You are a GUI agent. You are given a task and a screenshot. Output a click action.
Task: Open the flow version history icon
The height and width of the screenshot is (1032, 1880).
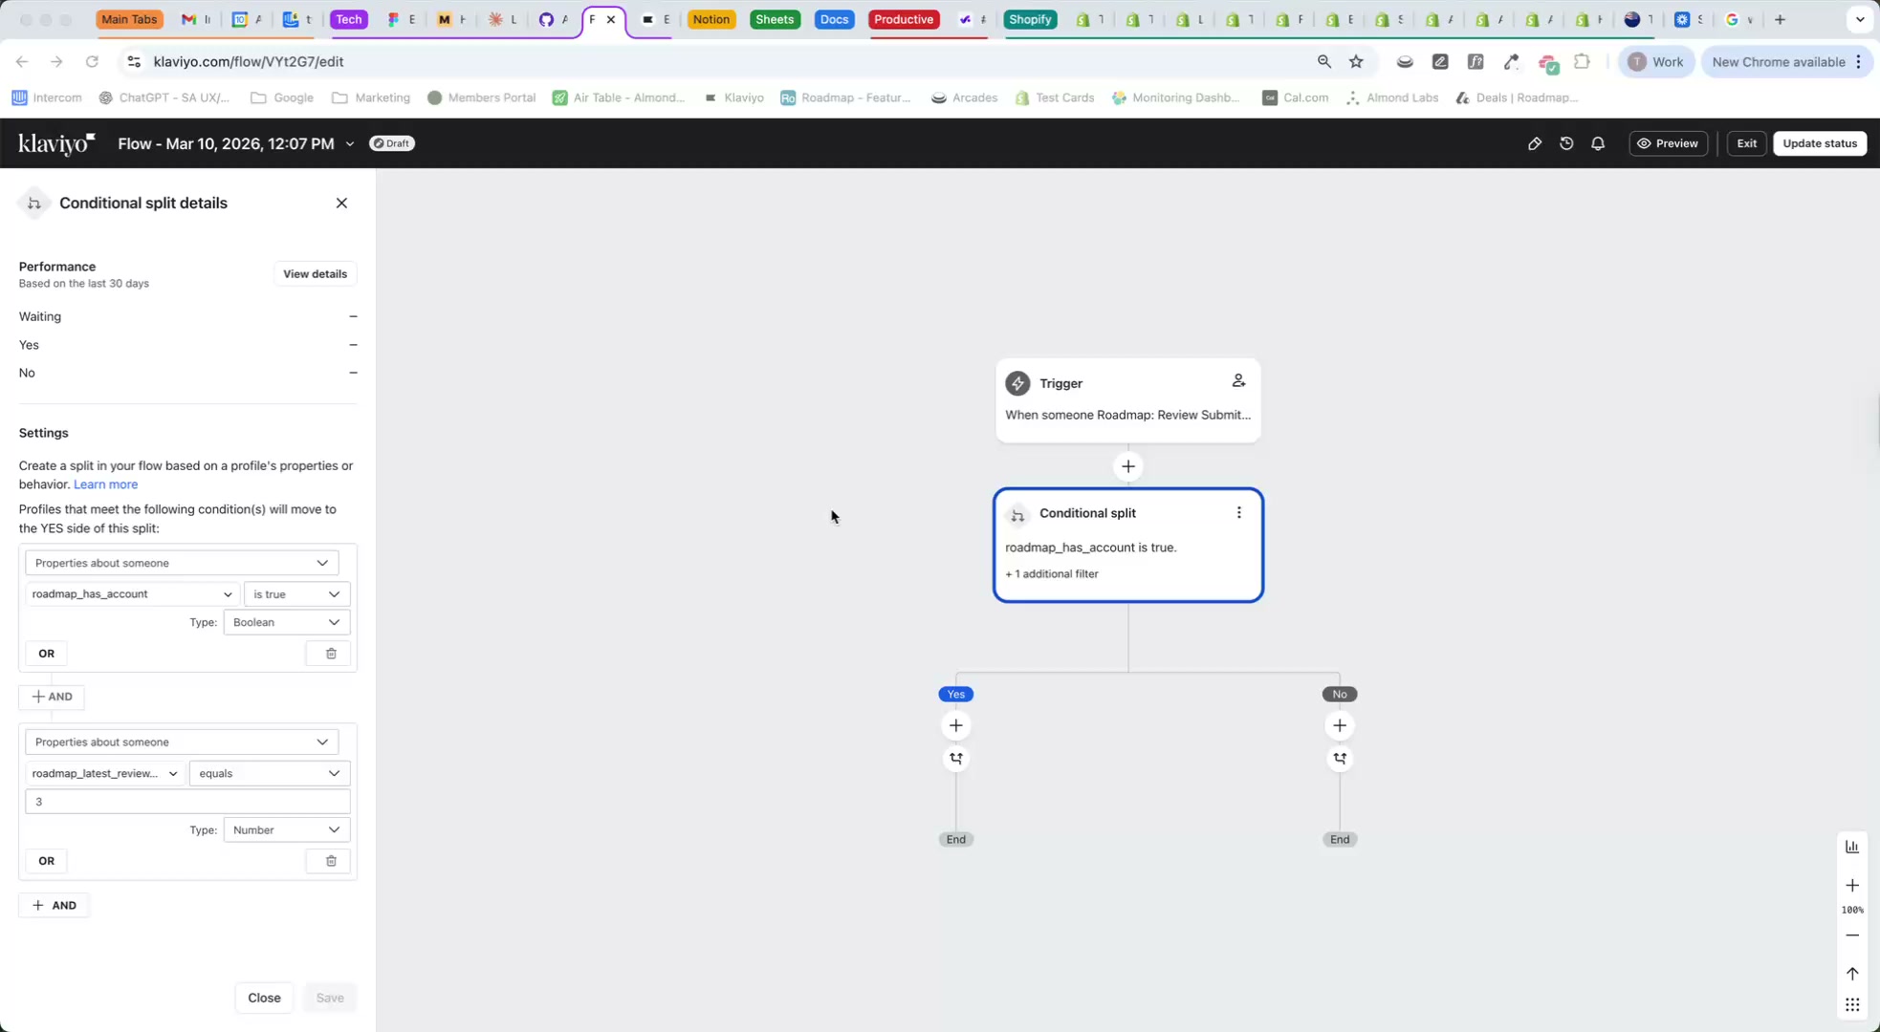click(x=1566, y=143)
